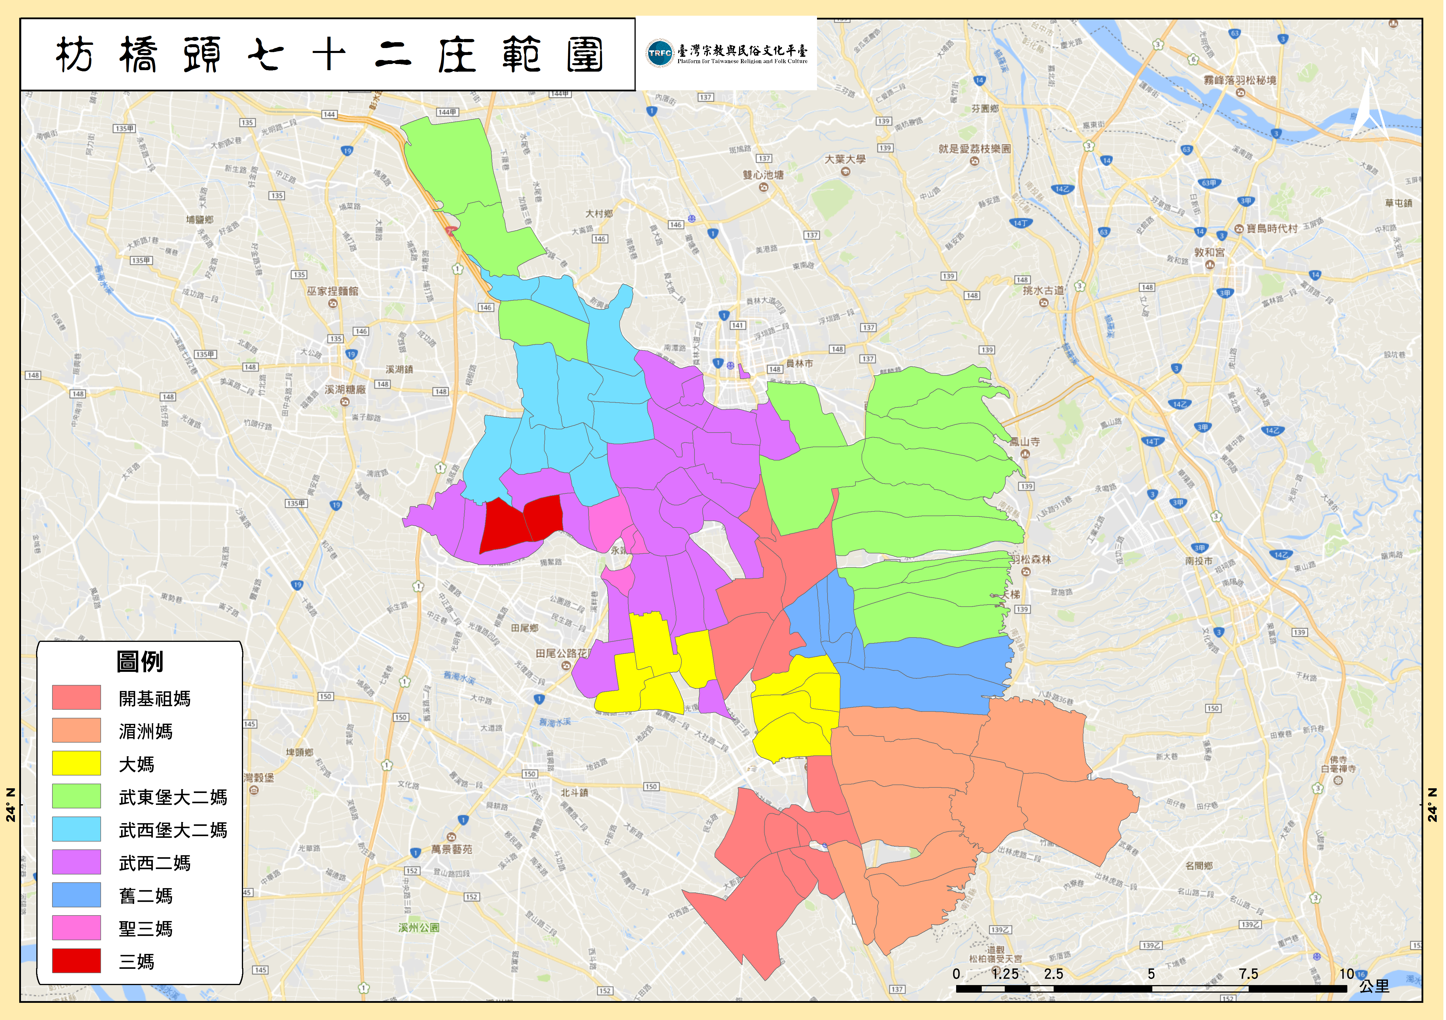Click the 圖例 legend heading
The image size is (1446, 1020).
(x=139, y=662)
